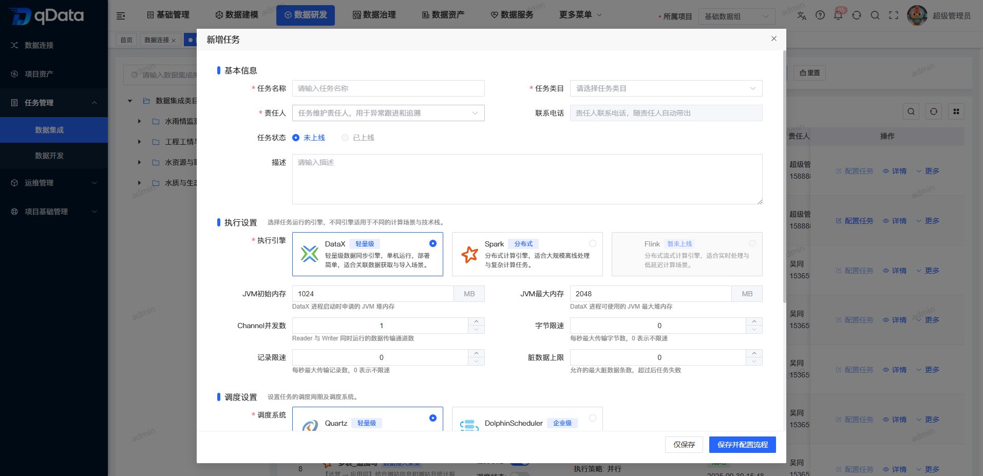Viewport: 983px width, 476px height.
Task: Click 详情 link in first table row
Action: [x=895, y=171]
